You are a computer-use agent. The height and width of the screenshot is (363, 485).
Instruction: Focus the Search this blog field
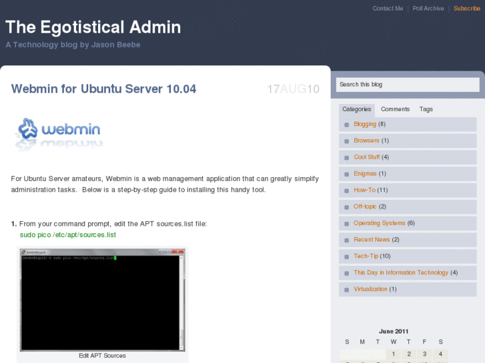tap(408, 85)
